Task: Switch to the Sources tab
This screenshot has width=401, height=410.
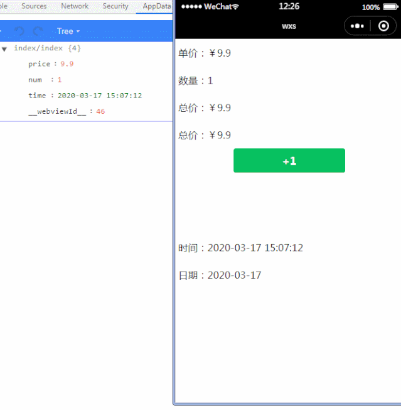Action: click(34, 6)
